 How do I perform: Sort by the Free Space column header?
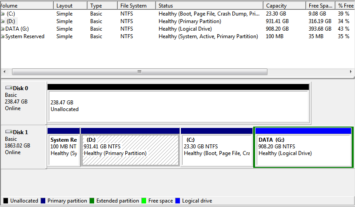click(x=321, y=6)
